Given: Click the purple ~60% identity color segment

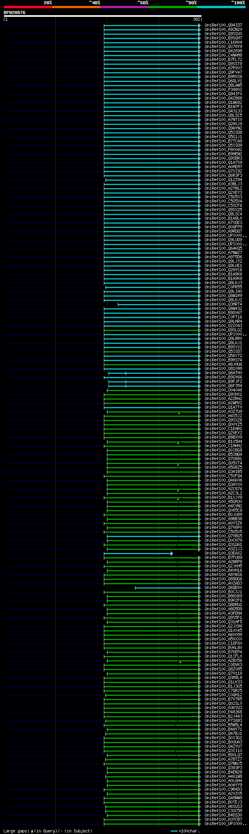Looking at the screenshot, I should [124, 7].
